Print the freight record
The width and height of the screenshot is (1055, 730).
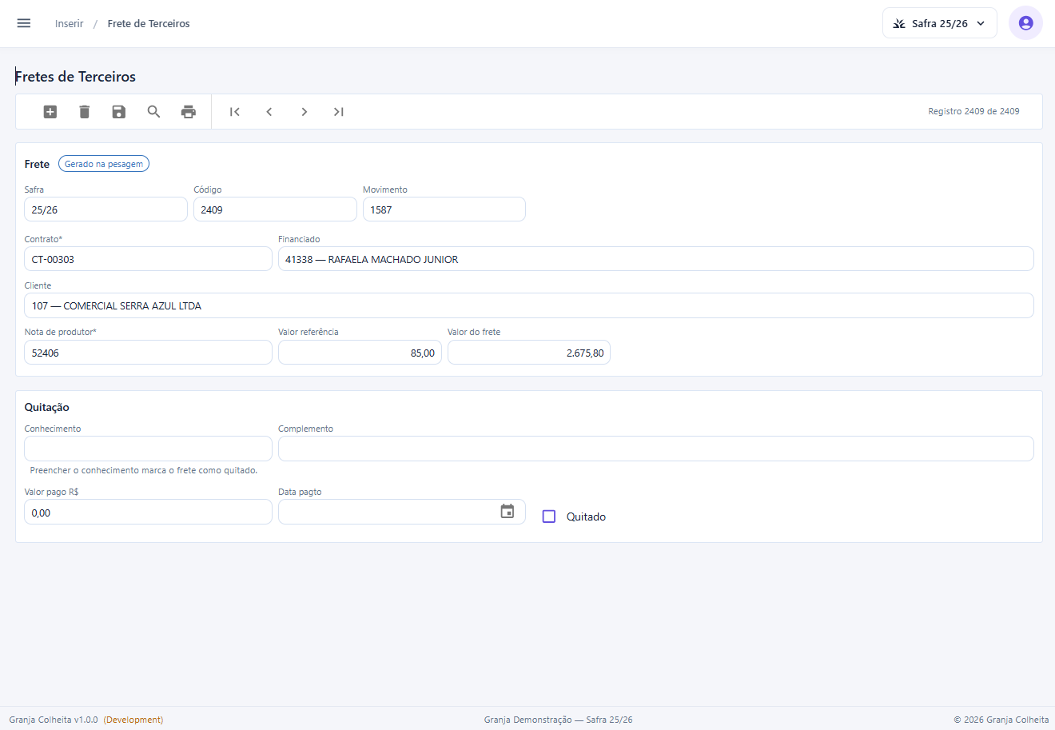[189, 112]
